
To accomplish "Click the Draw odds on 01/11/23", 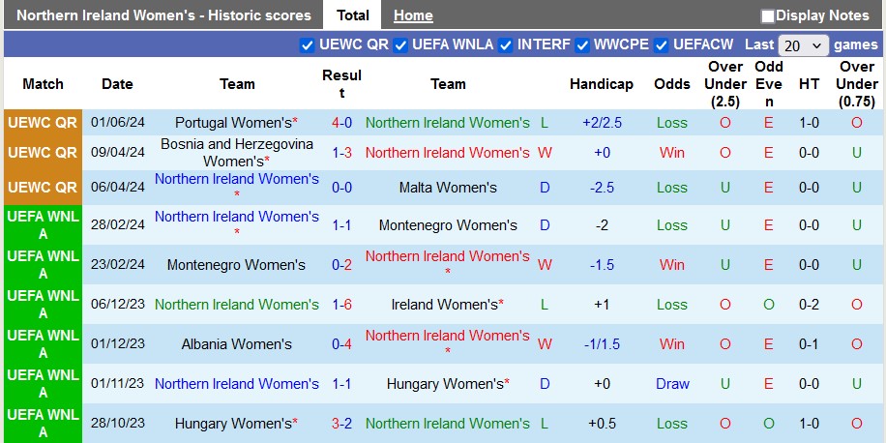I will point(672,384).
